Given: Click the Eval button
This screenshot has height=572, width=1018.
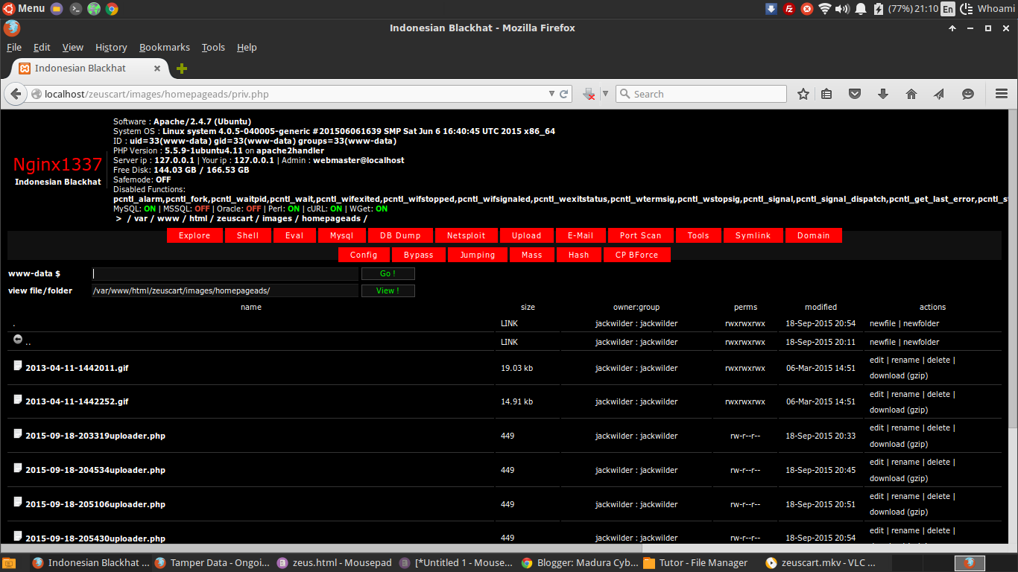Looking at the screenshot, I should (x=294, y=235).
